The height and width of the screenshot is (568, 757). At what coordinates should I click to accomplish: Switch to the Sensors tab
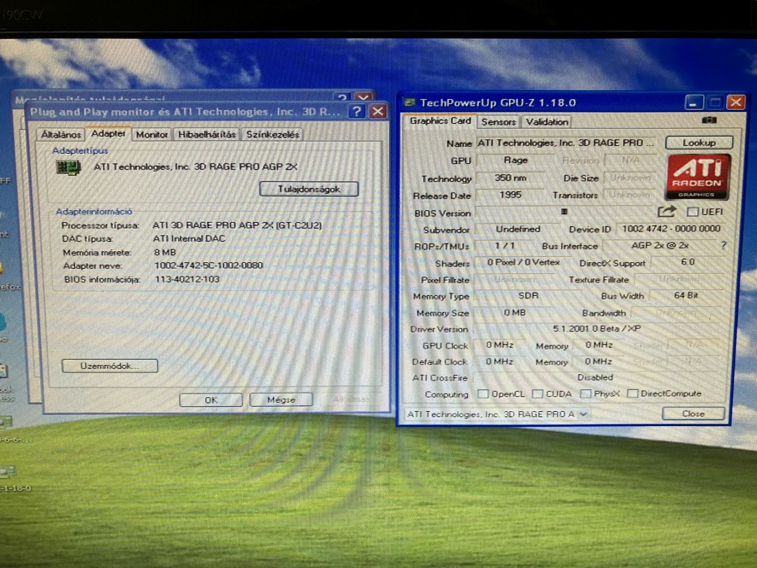pyautogui.click(x=498, y=122)
